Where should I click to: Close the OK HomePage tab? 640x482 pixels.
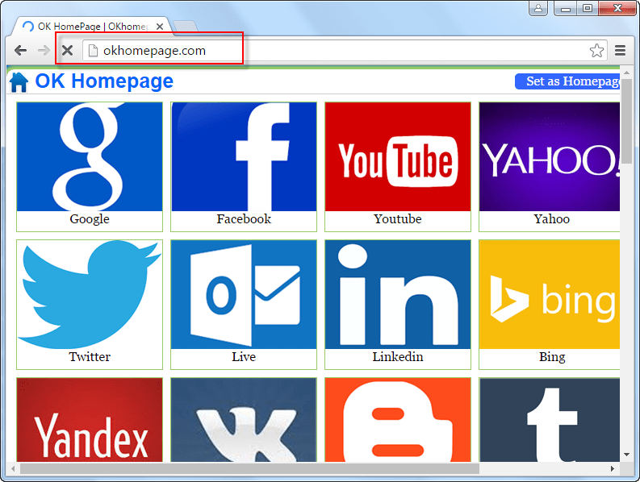(x=160, y=27)
